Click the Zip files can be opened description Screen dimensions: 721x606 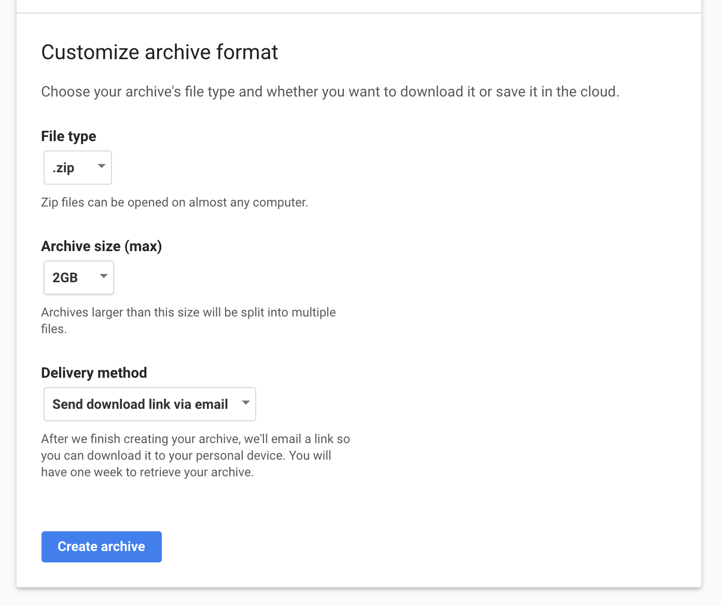pyautogui.click(x=174, y=202)
